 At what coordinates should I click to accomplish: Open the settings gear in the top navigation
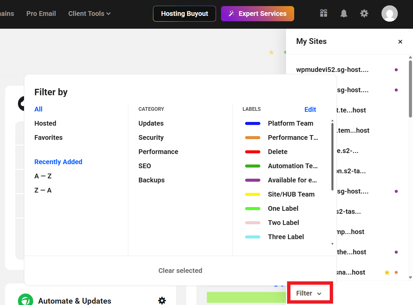(x=364, y=13)
